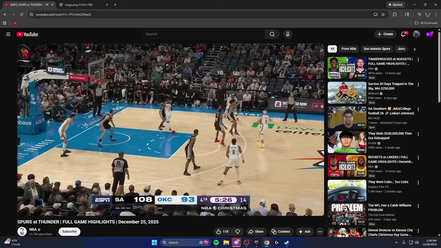Go to the YouTube home logo
The image size is (441, 248).
point(27,34)
